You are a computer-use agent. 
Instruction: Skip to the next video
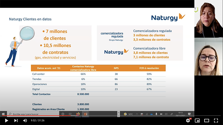point(16,121)
